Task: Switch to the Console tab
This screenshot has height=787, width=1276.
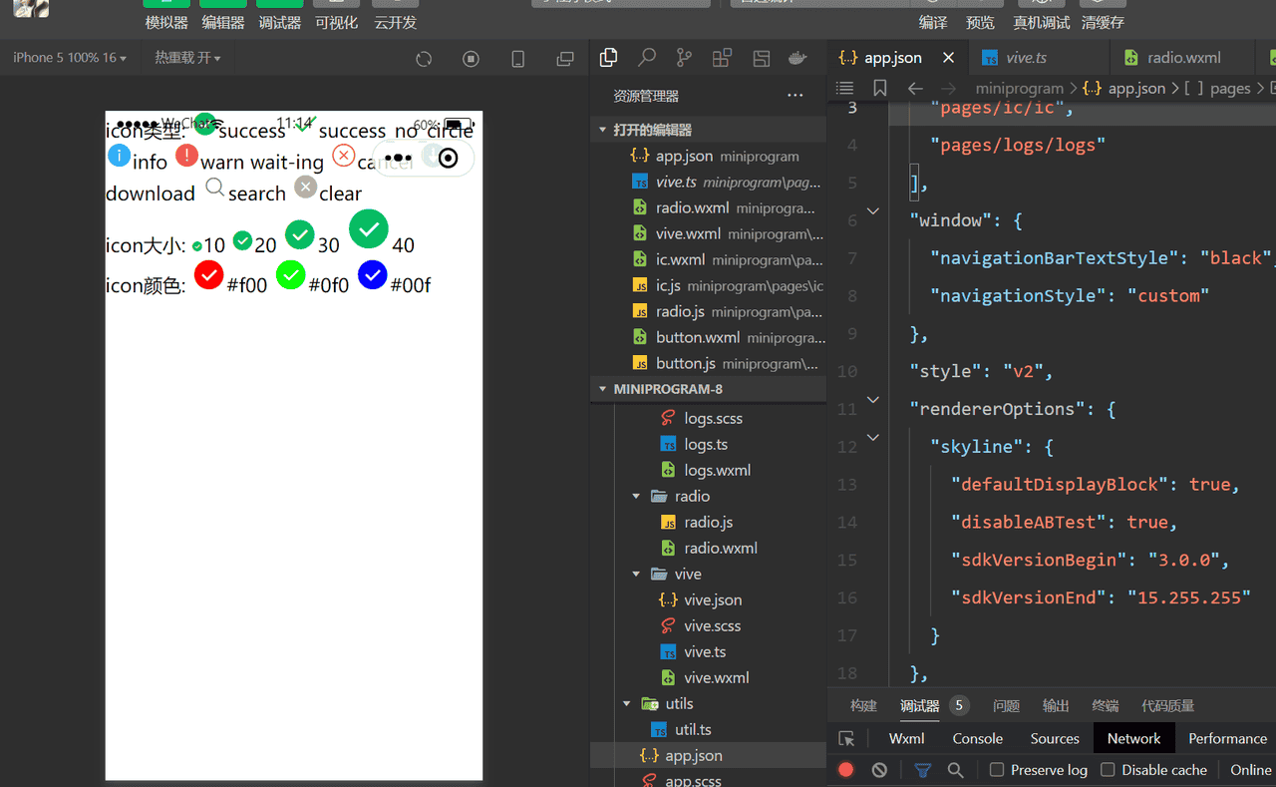Action: point(977,739)
